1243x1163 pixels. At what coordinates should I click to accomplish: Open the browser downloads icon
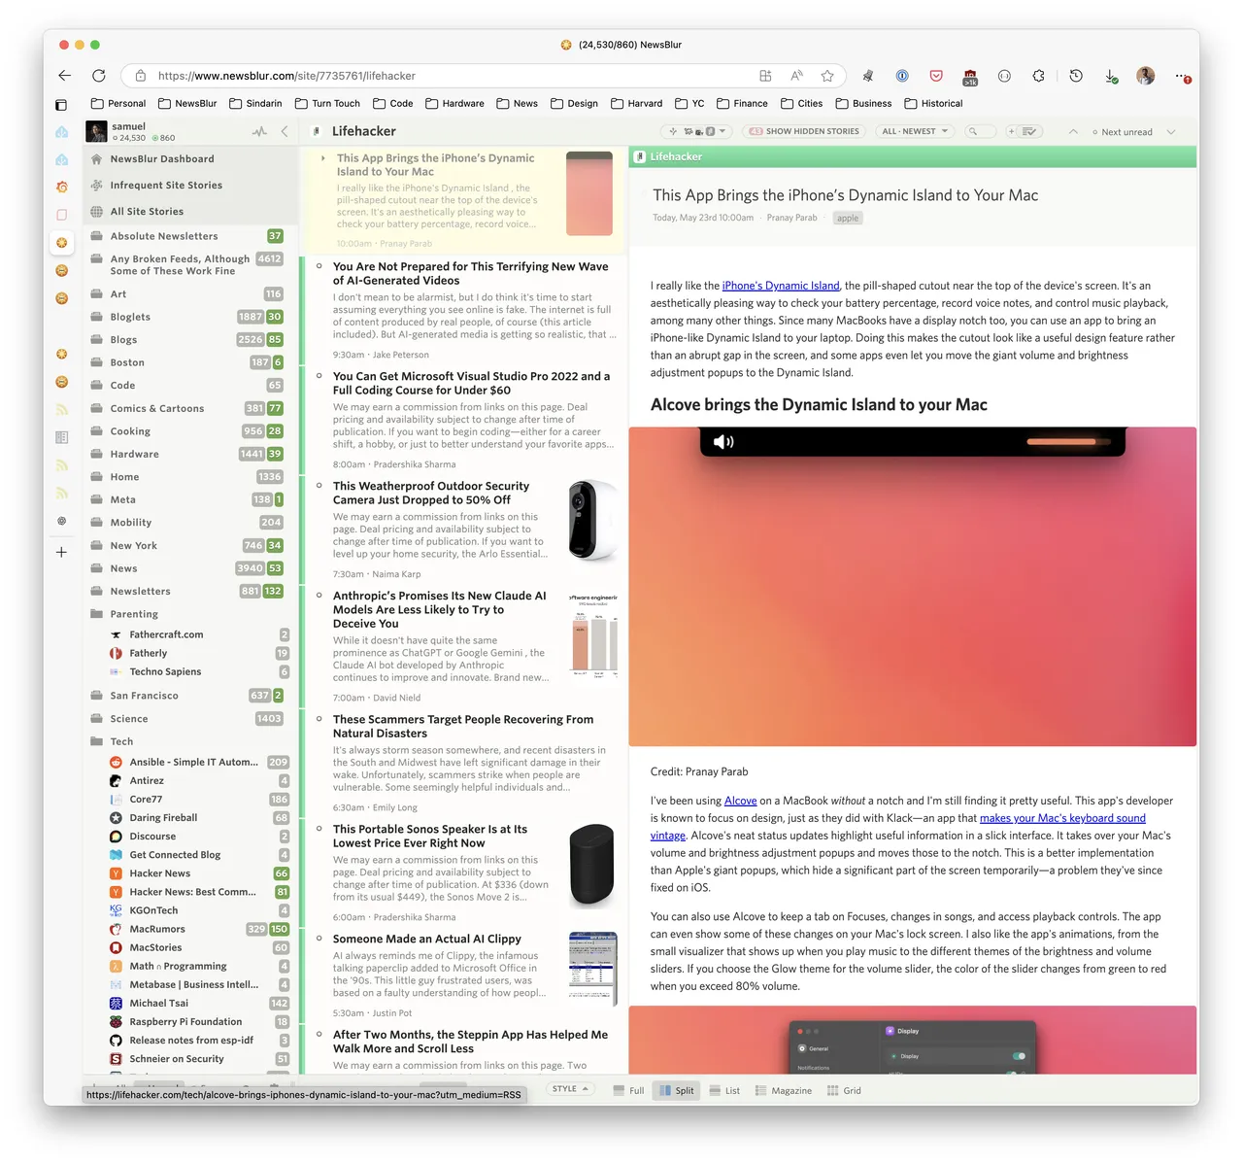1111,76
